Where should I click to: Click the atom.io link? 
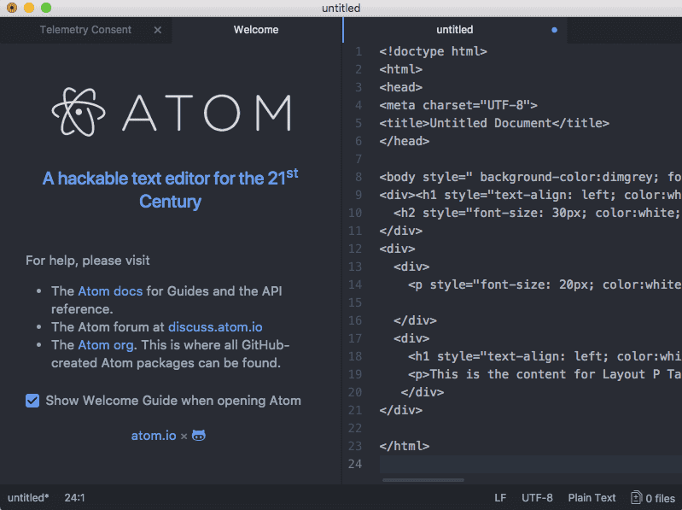pos(154,436)
